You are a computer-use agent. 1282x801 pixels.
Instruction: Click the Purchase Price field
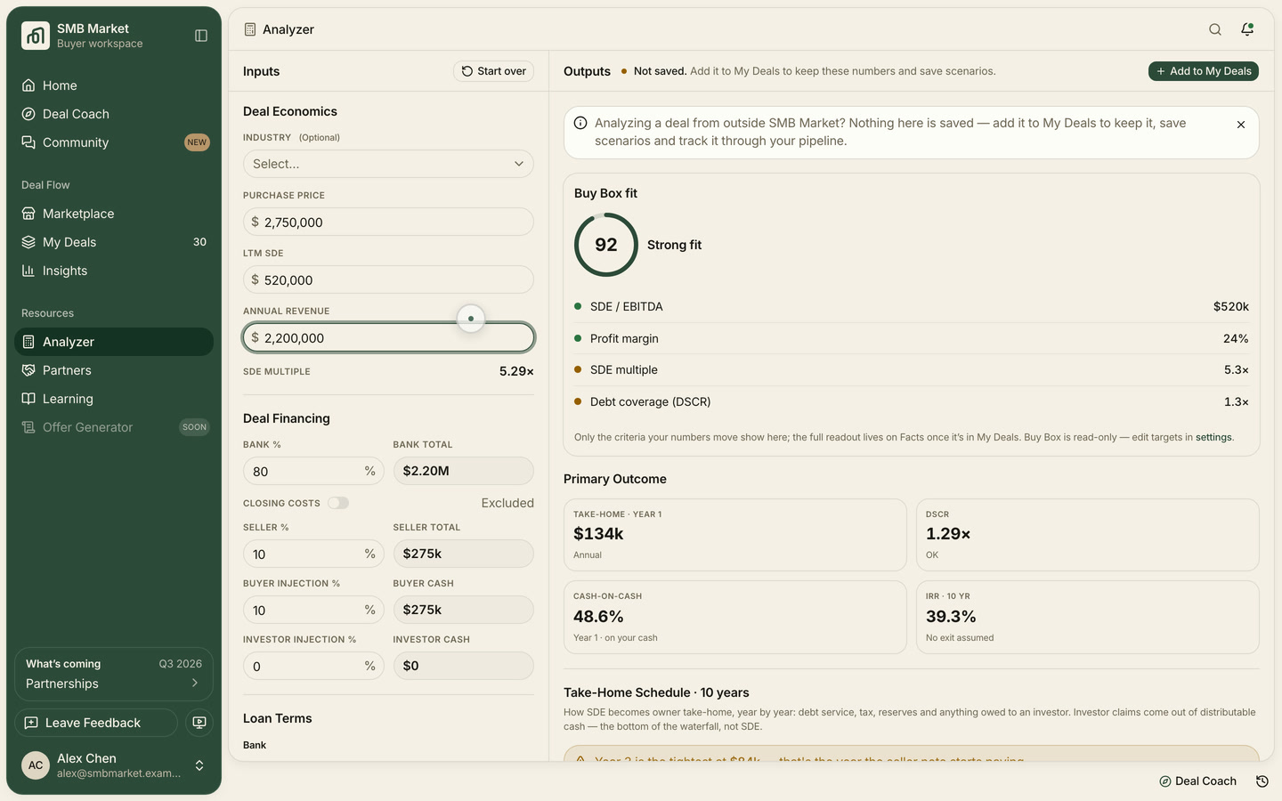click(388, 222)
